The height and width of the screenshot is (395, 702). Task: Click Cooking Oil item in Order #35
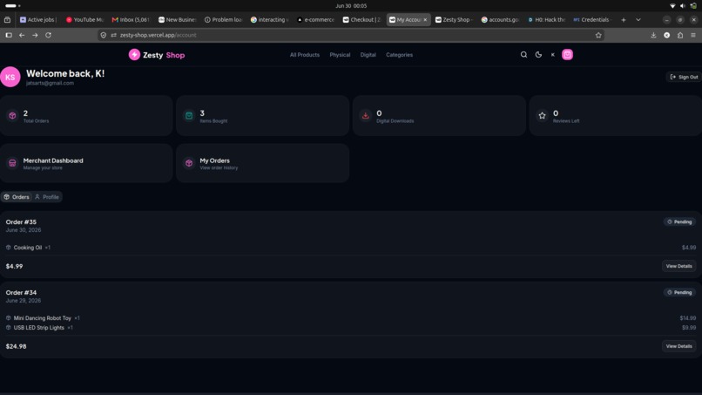pos(27,248)
